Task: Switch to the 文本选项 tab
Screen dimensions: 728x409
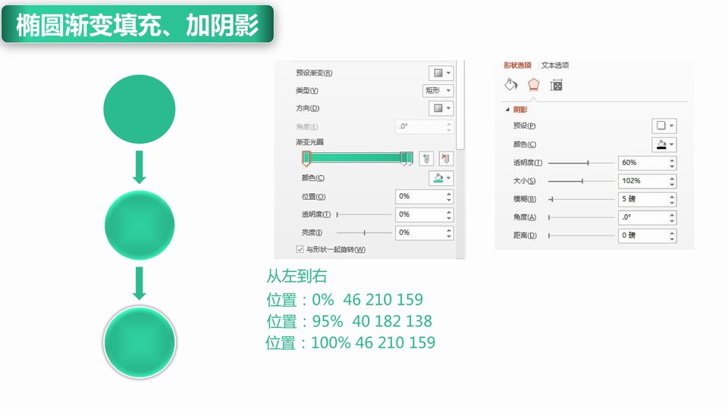Action: [x=555, y=65]
